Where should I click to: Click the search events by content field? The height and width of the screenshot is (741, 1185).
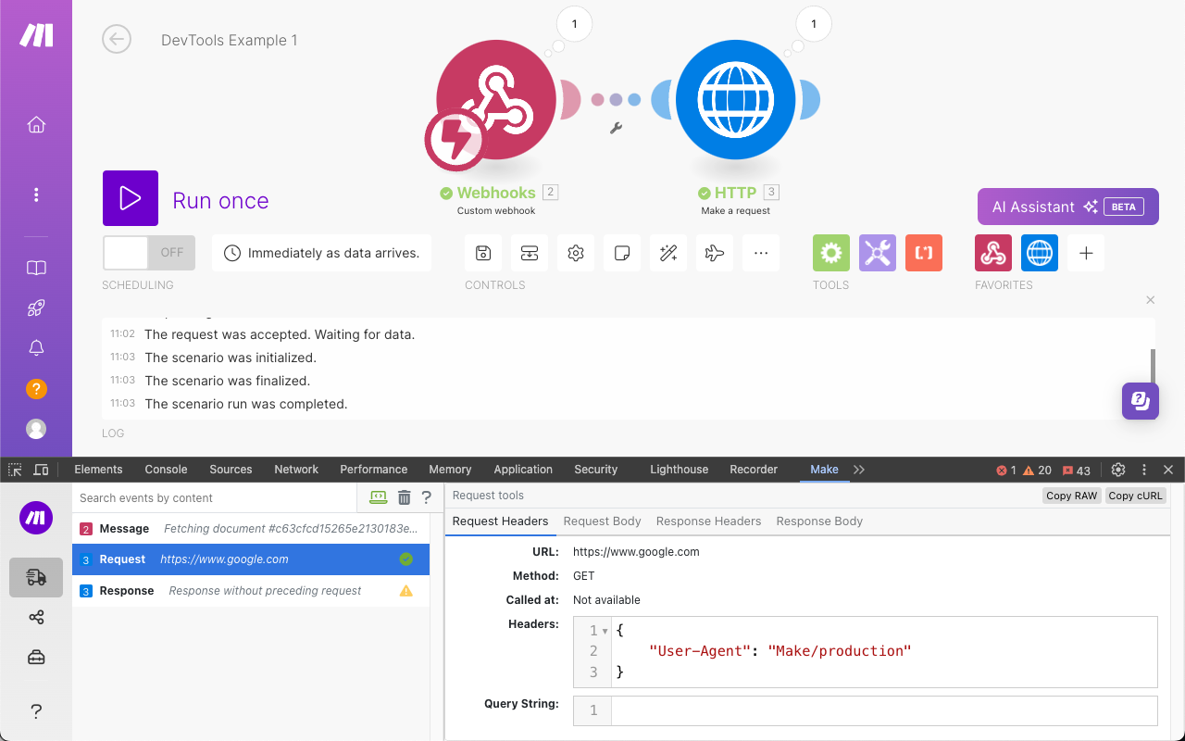point(213,496)
